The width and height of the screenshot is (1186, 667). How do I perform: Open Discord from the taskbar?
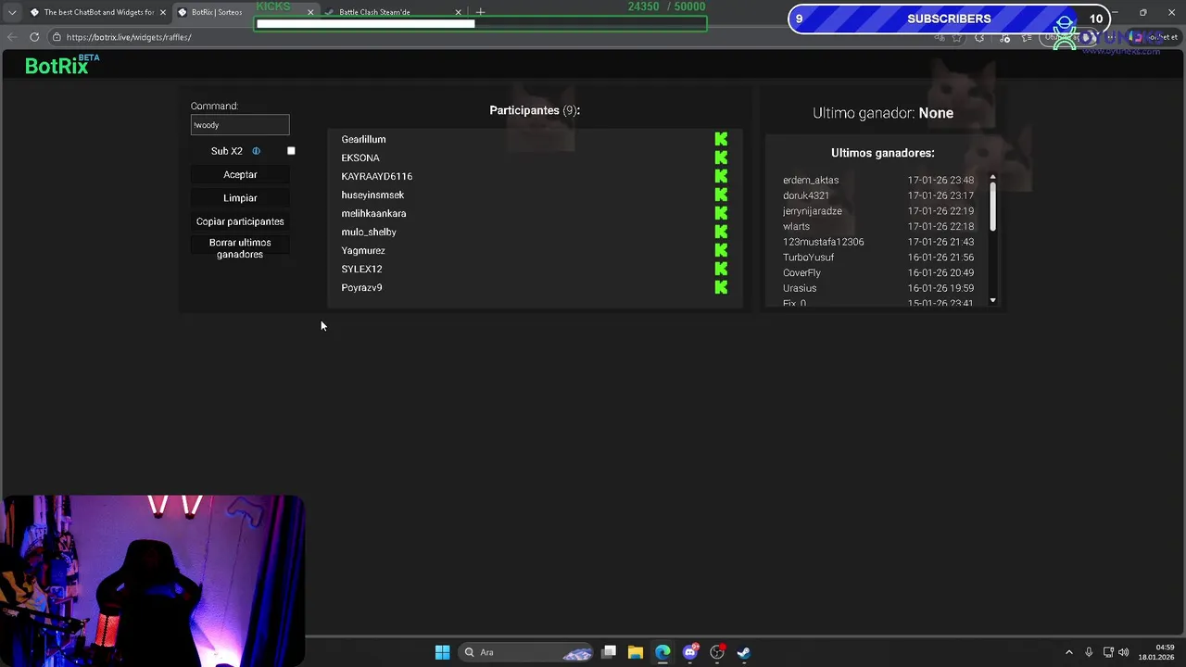pyautogui.click(x=689, y=652)
